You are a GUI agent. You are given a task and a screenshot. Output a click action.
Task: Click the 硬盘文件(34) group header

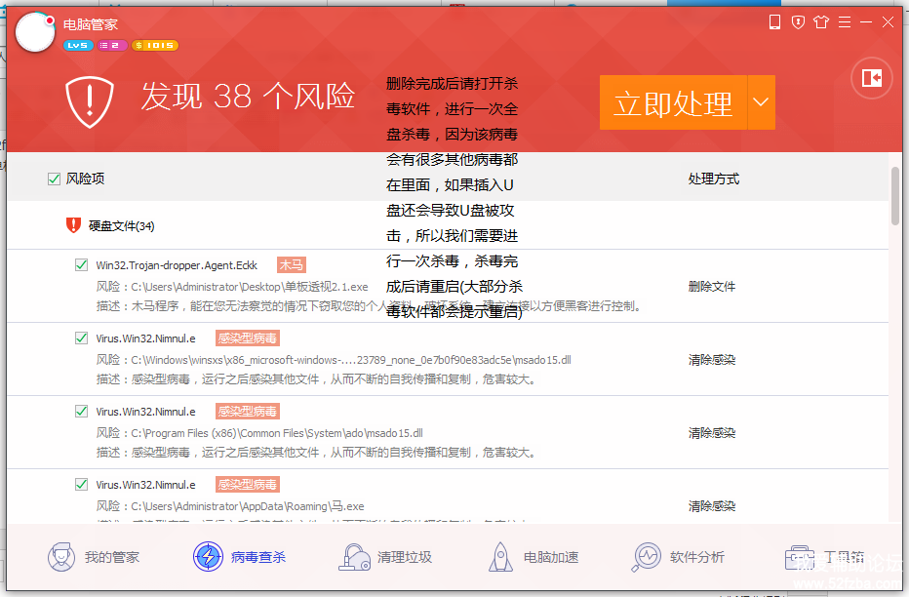(x=121, y=226)
